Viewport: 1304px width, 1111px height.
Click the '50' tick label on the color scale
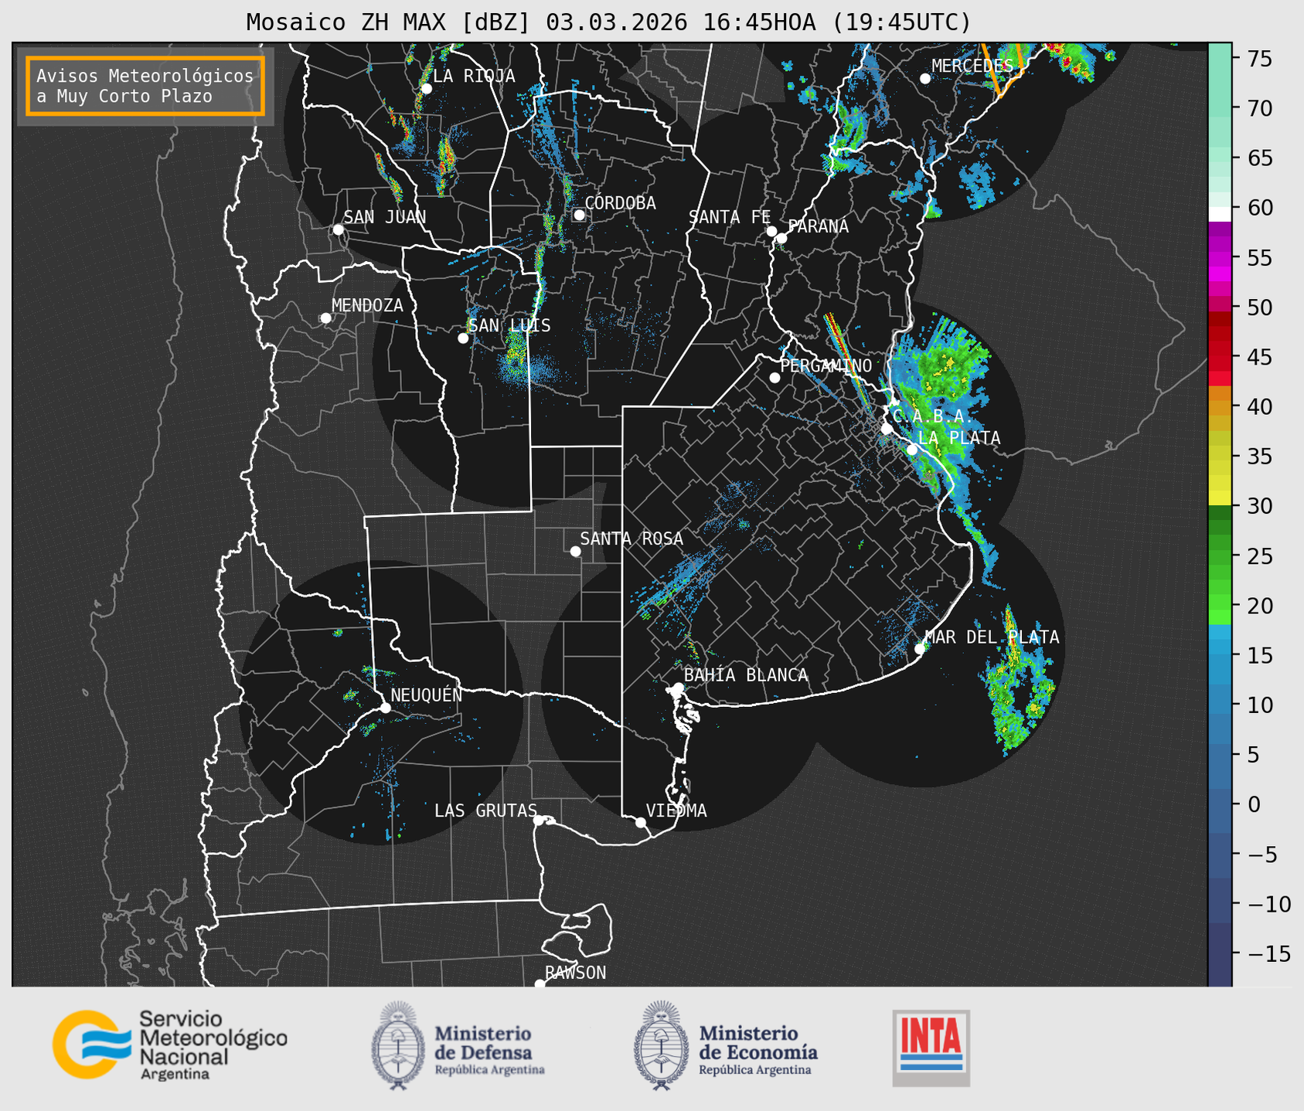tap(1261, 307)
